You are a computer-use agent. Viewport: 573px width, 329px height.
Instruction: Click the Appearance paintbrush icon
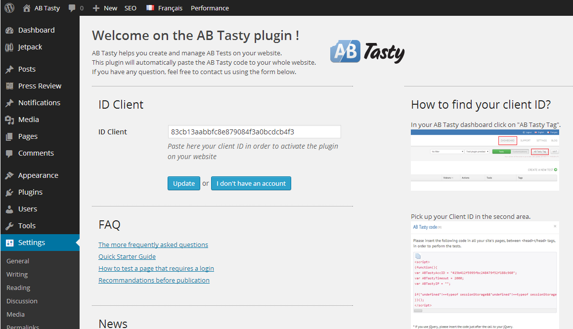9,176
